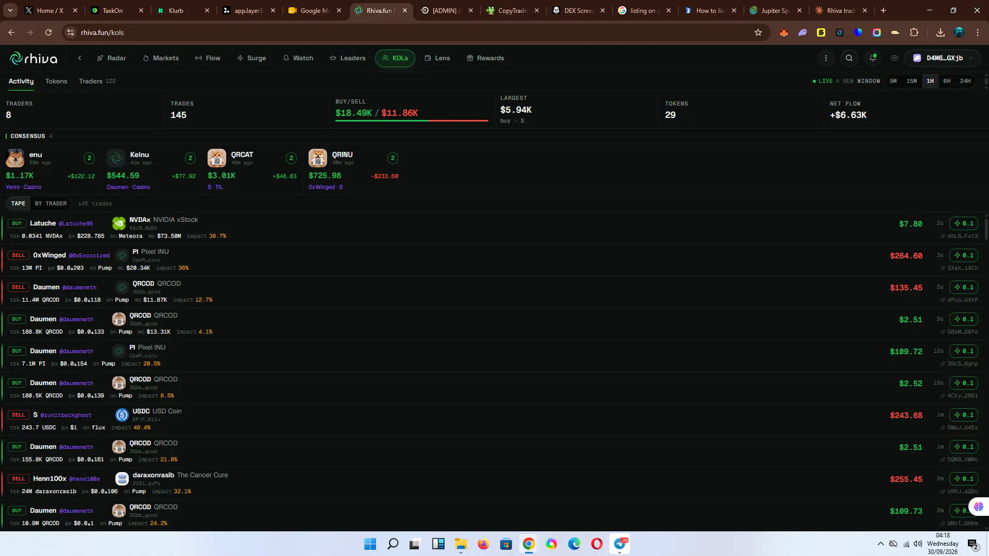Open the Surge nav item
This screenshot has width=989, height=556.
click(x=251, y=58)
